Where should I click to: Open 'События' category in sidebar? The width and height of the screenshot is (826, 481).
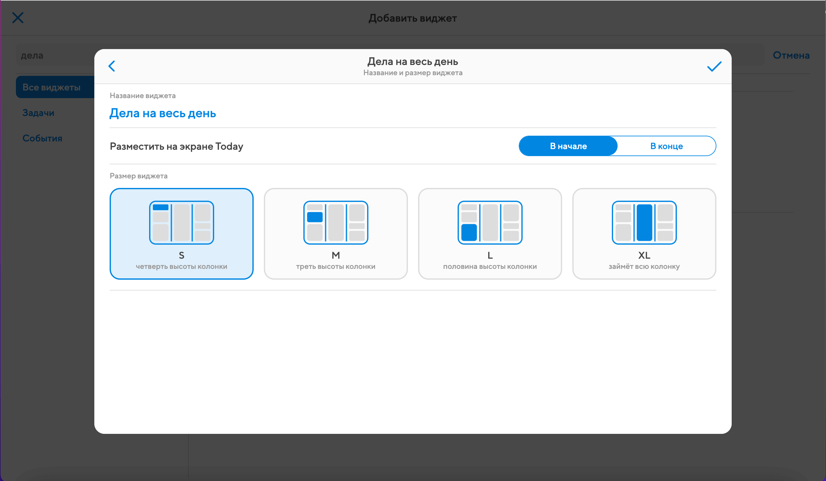tap(42, 138)
